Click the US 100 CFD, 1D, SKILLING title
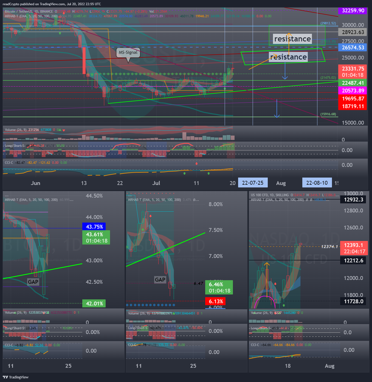Viewport: 372px width, 382px height. coord(270,195)
